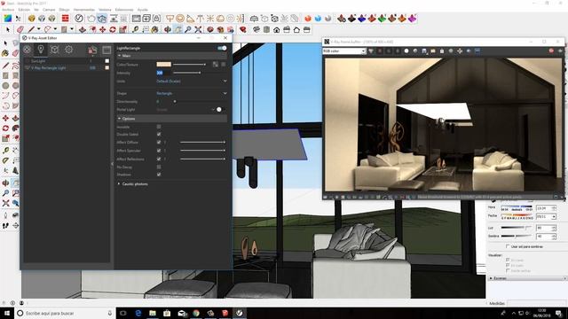Select the left-toolbar Pencil line tool
Image resolution: width=568 pixels, height=319 pixels.
pos(5,66)
